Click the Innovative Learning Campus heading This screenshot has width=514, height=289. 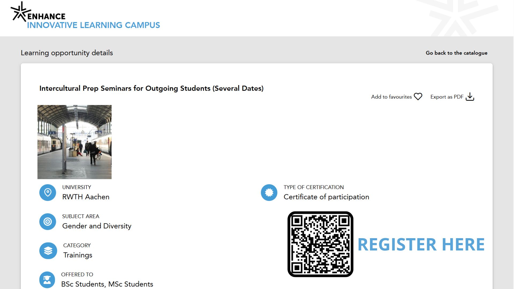click(x=93, y=25)
